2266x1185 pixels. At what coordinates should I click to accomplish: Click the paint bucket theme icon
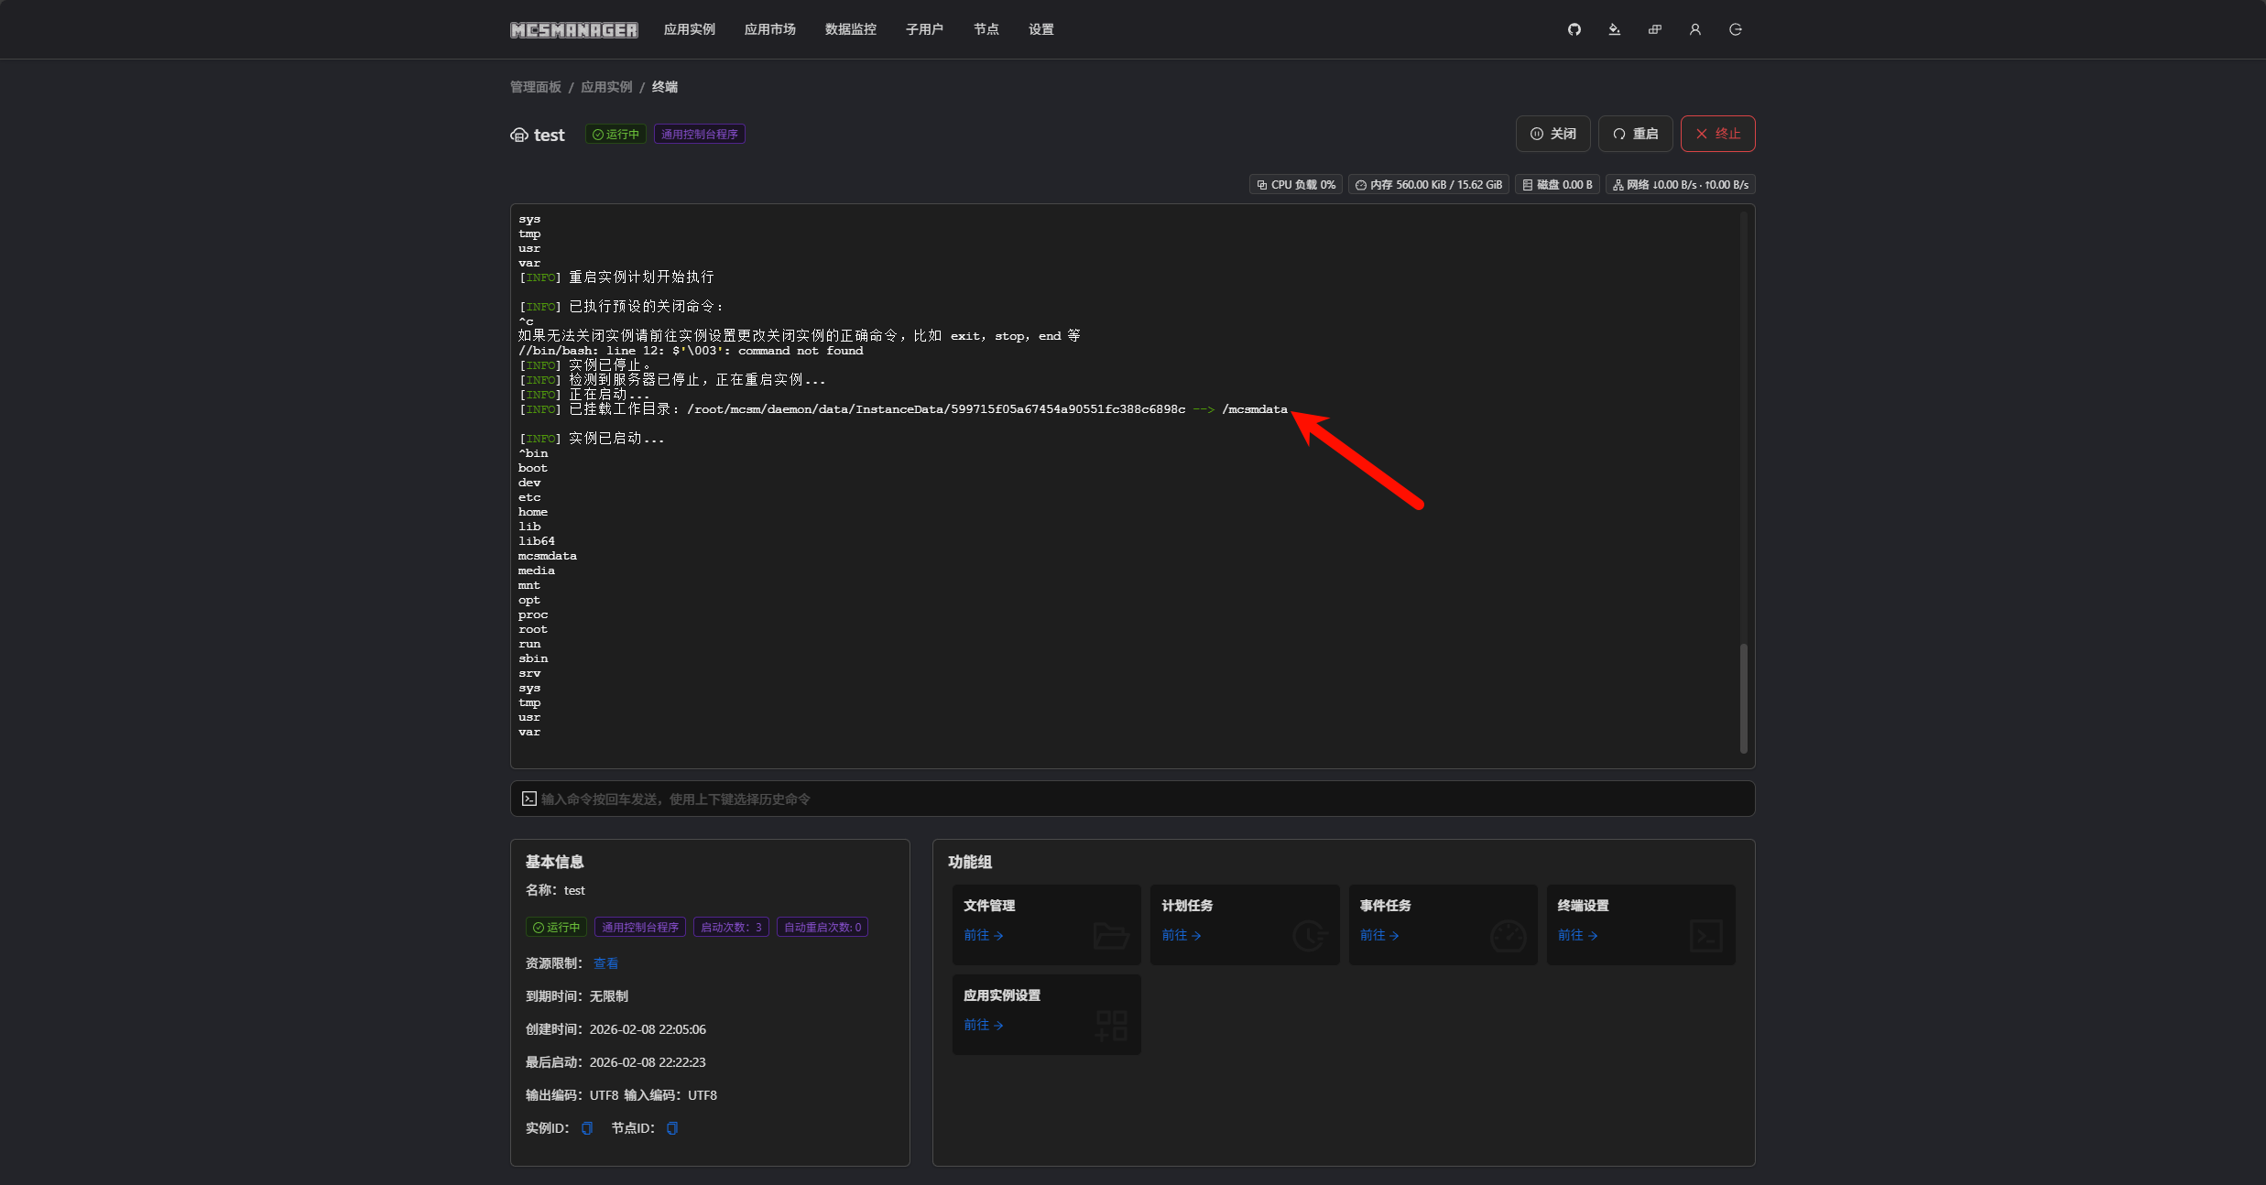1614,29
